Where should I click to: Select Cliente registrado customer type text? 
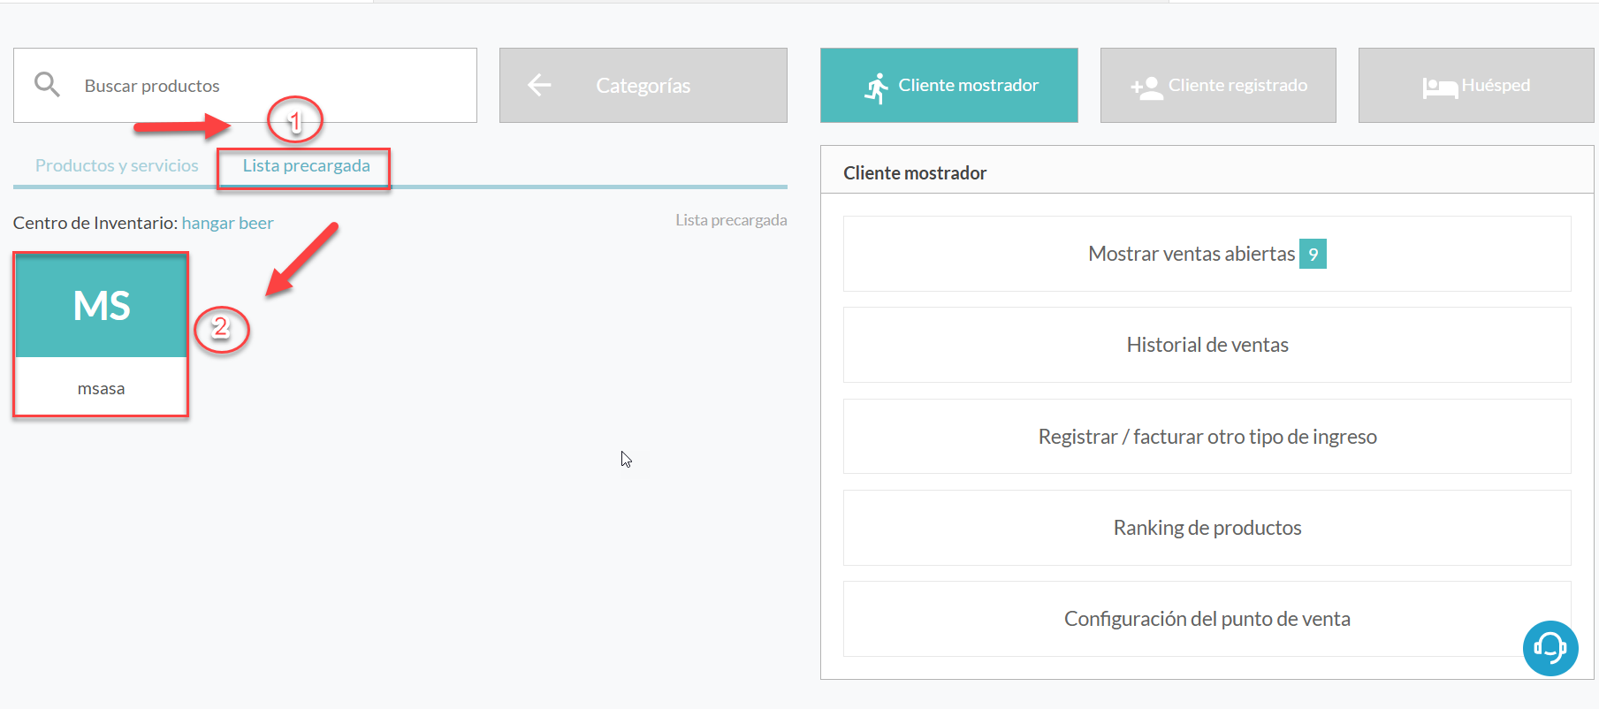[x=1237, y=86]
